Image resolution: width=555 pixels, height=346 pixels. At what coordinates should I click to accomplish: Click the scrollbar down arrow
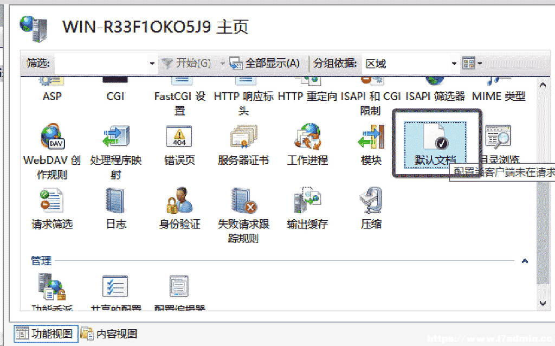543,303
